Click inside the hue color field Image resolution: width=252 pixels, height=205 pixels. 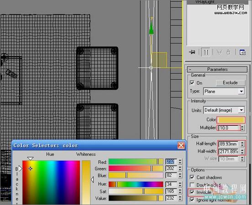coord(51,183)
